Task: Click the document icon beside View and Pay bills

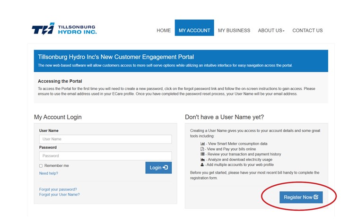Action: [202, 149]
